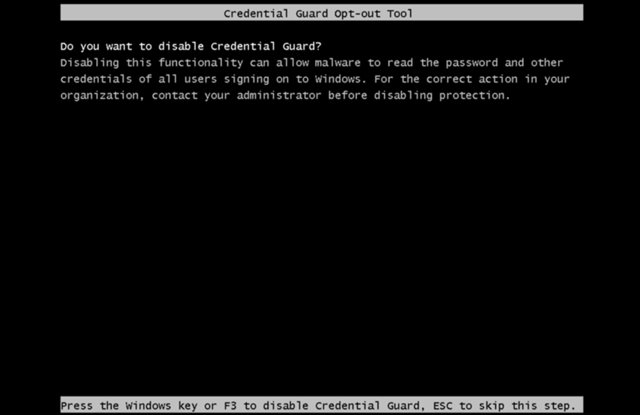Screen dimensions: 640x415
Task: Click the word 'Press' in the bottom bar
Action: [76, 406]
